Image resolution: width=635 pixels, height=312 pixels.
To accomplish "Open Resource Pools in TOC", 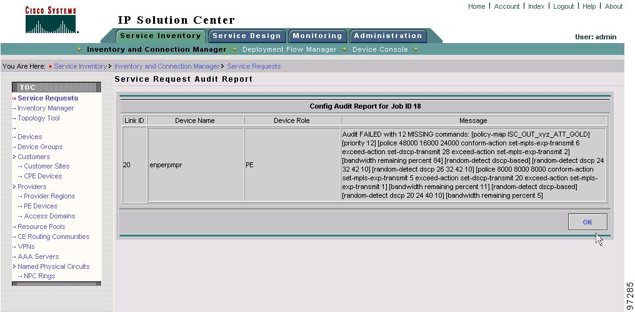I will tap(41, 227).
